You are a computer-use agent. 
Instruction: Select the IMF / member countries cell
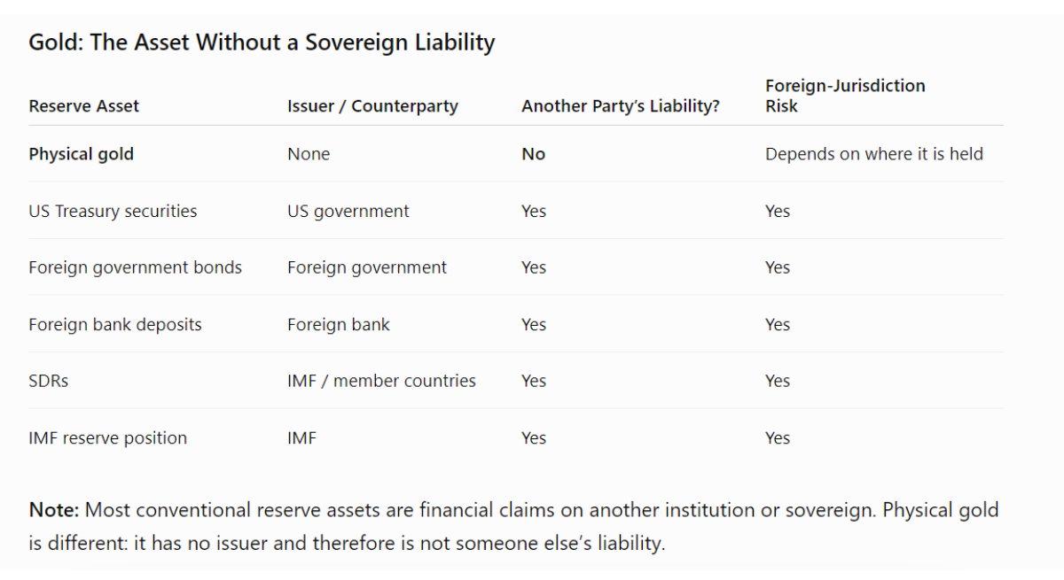381,381
